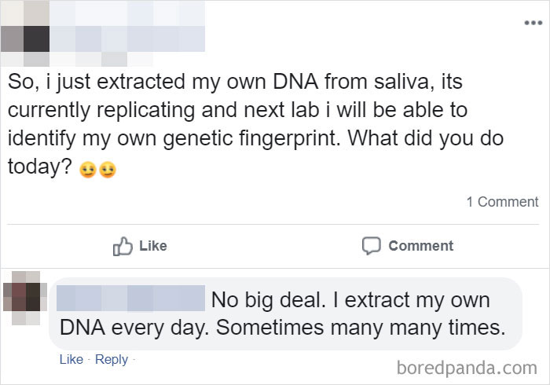The height and width of the screenshot is (385, 550).
Task: Open the "1 Comment" count link
Action: [x=502, y=202]
